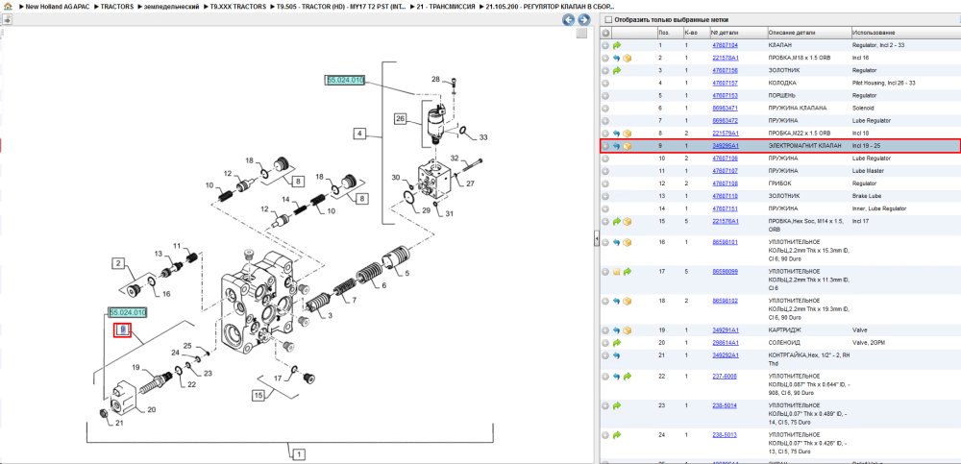Screen dimensions: 961x464
Task: Click box icon for row 18 part 86598102
Action: click(628, 301)
